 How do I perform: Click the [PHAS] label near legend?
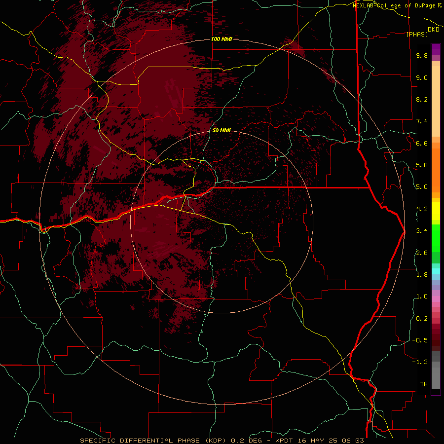(x=417, y=35)
